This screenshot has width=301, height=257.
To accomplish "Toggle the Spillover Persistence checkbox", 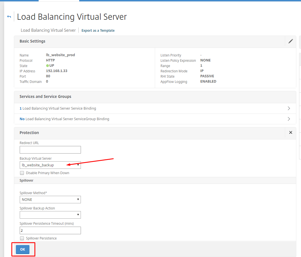I will coord(22,238).
